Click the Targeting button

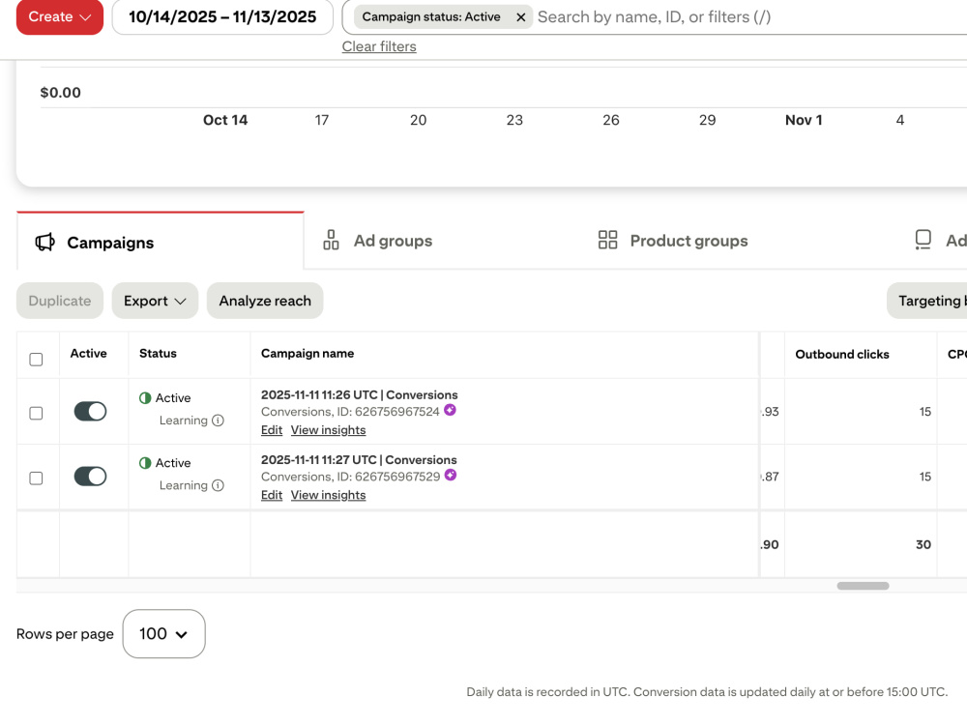pos(927,301)
